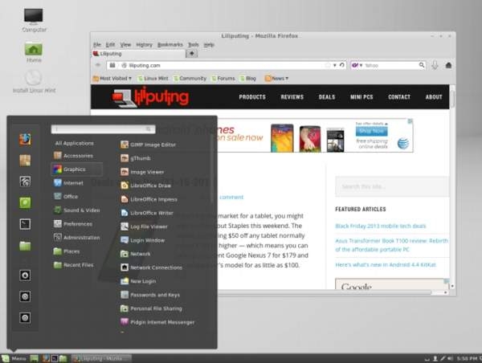Image resolution: width=482 pixels, height=363 pixels.
Task: Open Android 4.4 KitKat featured article
Action: click(386, 265)
